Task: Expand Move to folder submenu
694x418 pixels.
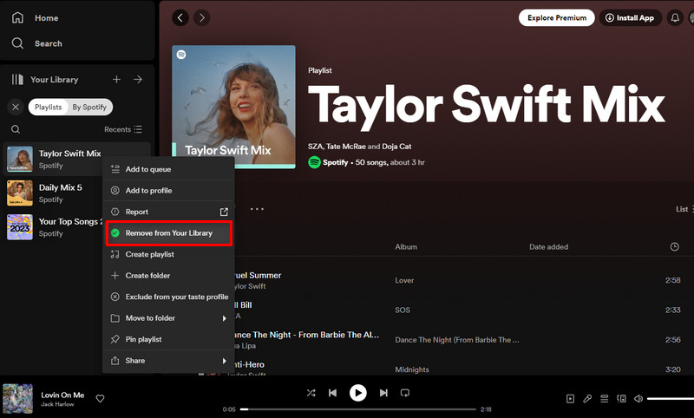Action: click(x=168, y=318)
